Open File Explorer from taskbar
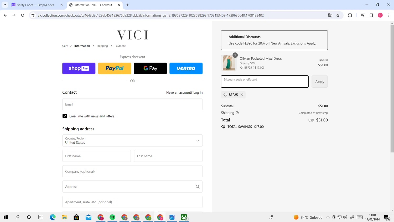The image size is (394, 222). point(65,217)
